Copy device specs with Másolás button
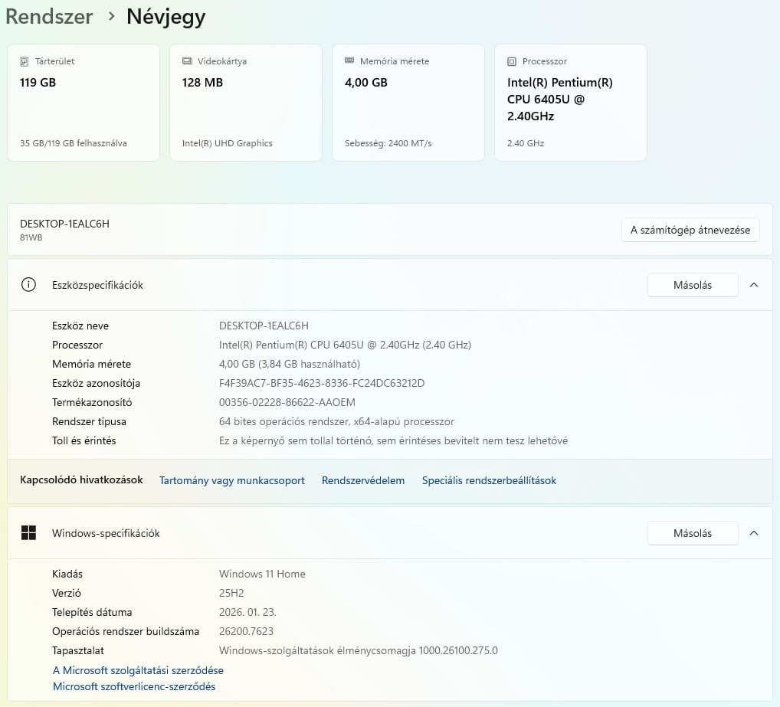The image size is (780, 707). [693, 285]
